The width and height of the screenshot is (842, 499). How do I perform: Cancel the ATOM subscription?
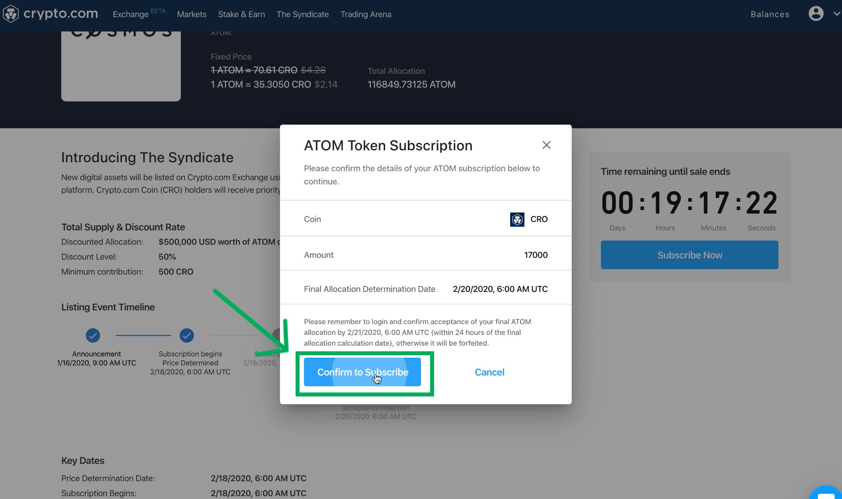[489, 372]
